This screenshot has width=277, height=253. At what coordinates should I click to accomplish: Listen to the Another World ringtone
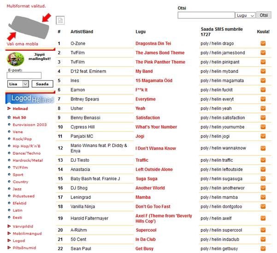tap(263, 188)
